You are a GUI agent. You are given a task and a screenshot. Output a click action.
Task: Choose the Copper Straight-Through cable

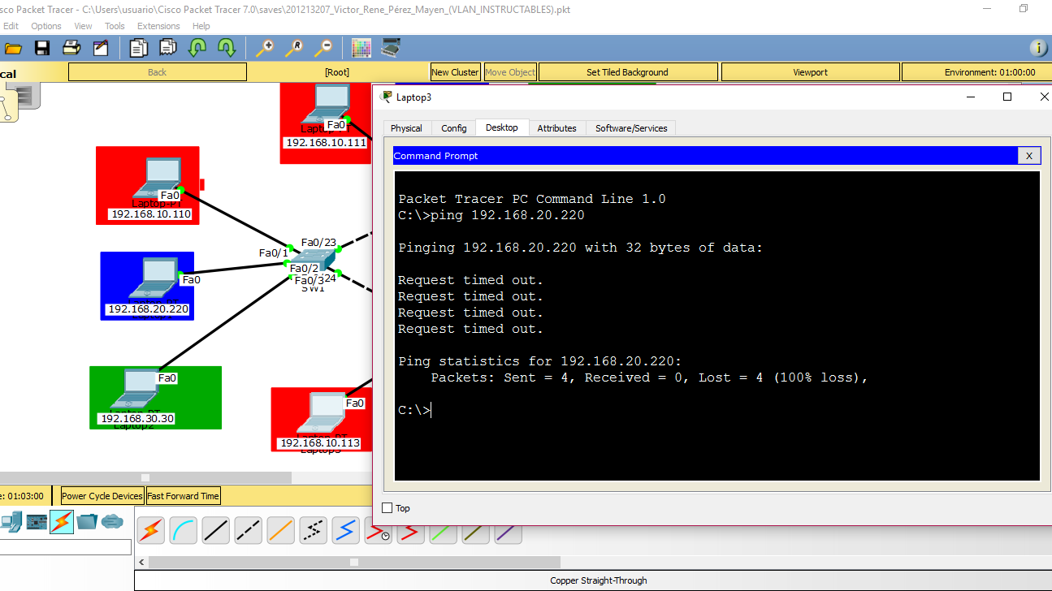215,530
